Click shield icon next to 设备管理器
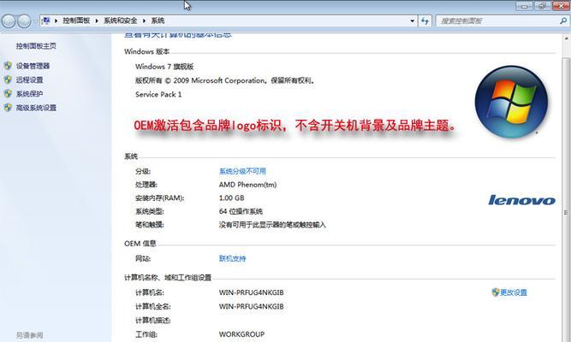 (x=8, y=66)
